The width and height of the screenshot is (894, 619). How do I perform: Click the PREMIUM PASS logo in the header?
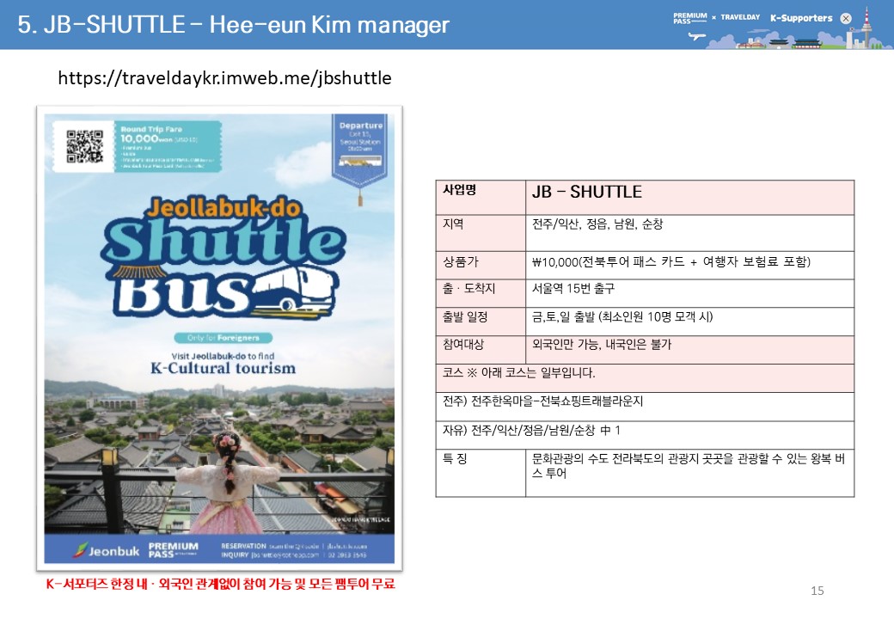(690, 18)
